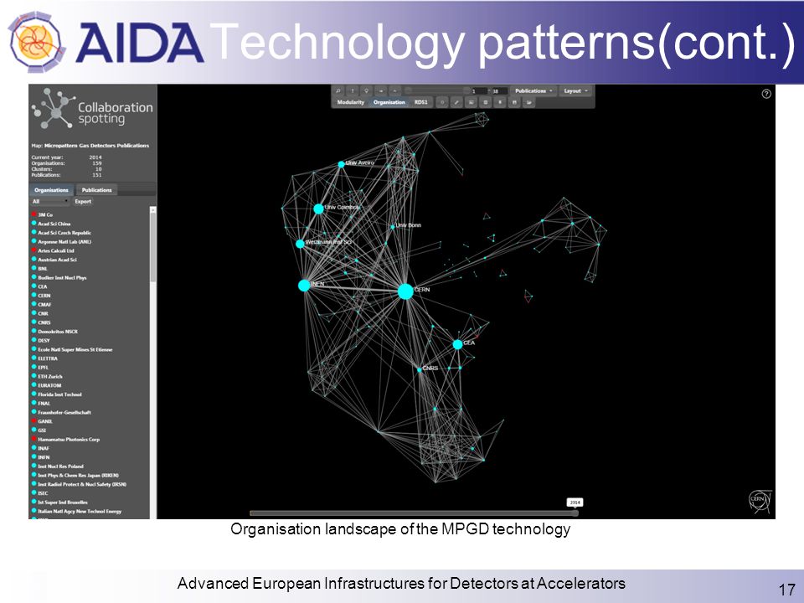Switch to Modularity view

[x=351, y=102]
